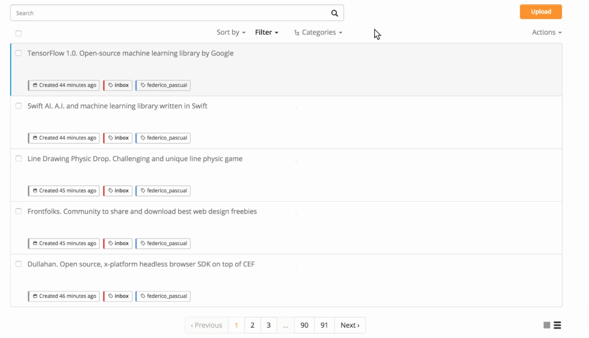Go to page 91 in pagination
The height and width of the screenshot is (338, 589).
pyautogui.click(x=324, y=325)
